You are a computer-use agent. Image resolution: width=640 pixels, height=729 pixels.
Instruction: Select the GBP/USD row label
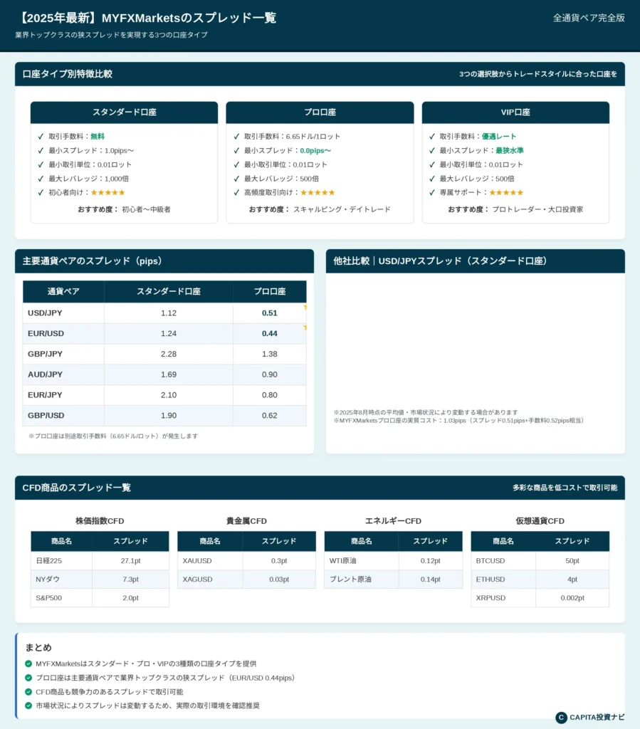click(x=46, y=415)
